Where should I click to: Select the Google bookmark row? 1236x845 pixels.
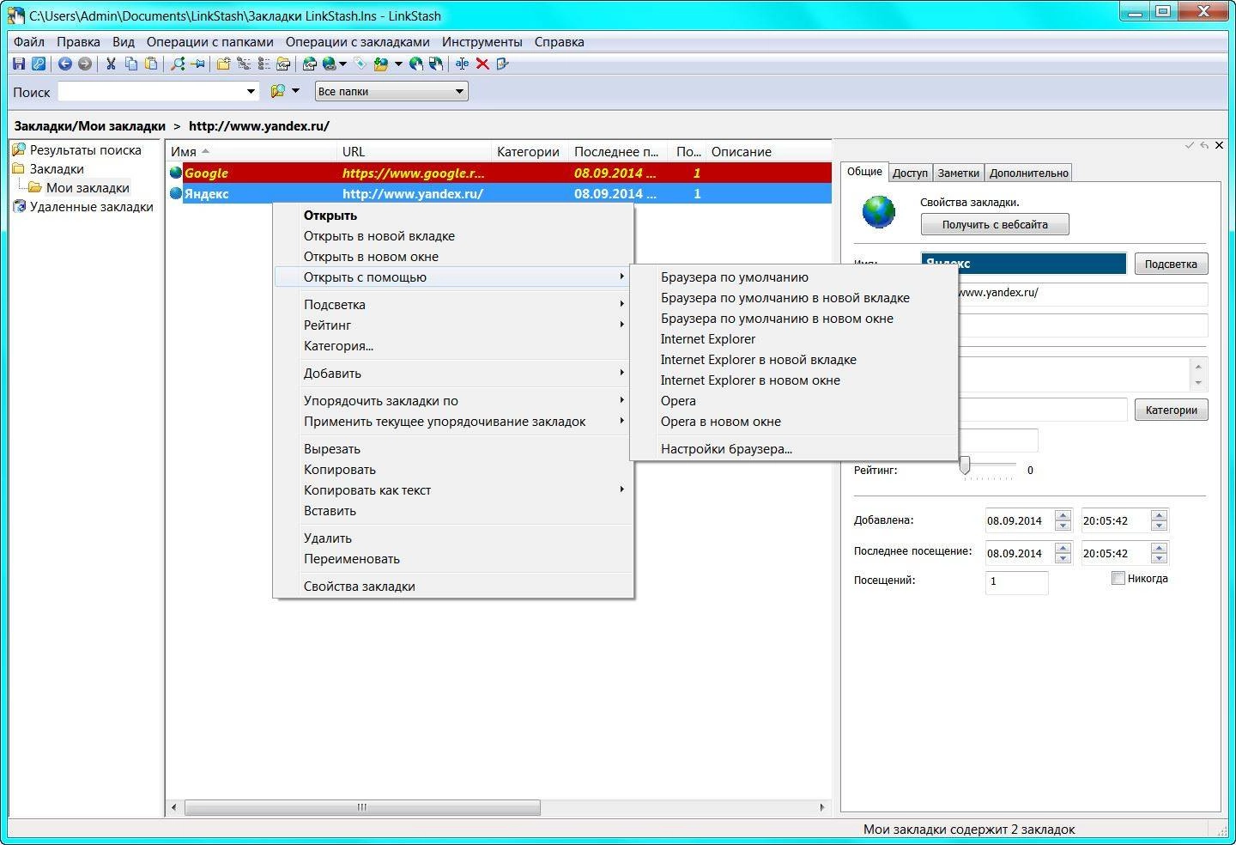click(500, 173)
